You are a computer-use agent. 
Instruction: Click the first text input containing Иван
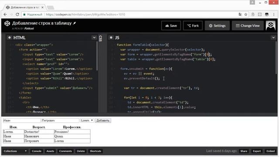point(21,120)
